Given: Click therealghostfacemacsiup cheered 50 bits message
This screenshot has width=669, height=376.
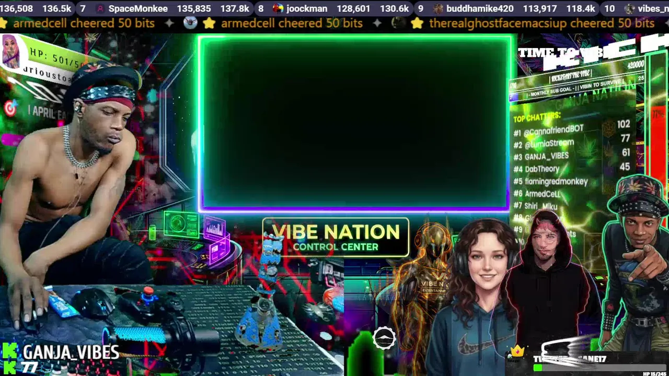Looking at the screenshot, I should [541, 23].
